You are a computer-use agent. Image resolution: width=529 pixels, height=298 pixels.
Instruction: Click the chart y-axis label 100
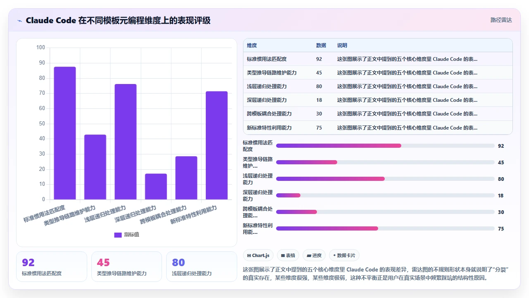pyautogui.click(x=41, y=48)
